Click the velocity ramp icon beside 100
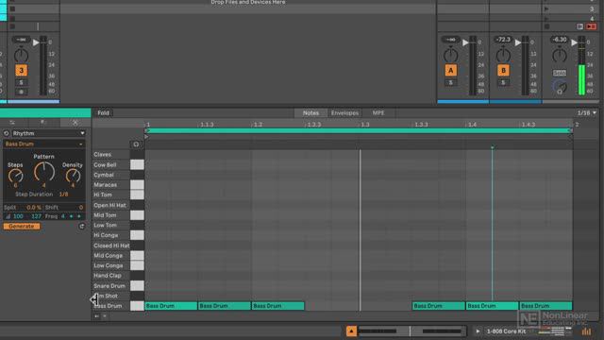 click(x=8, y=216)
